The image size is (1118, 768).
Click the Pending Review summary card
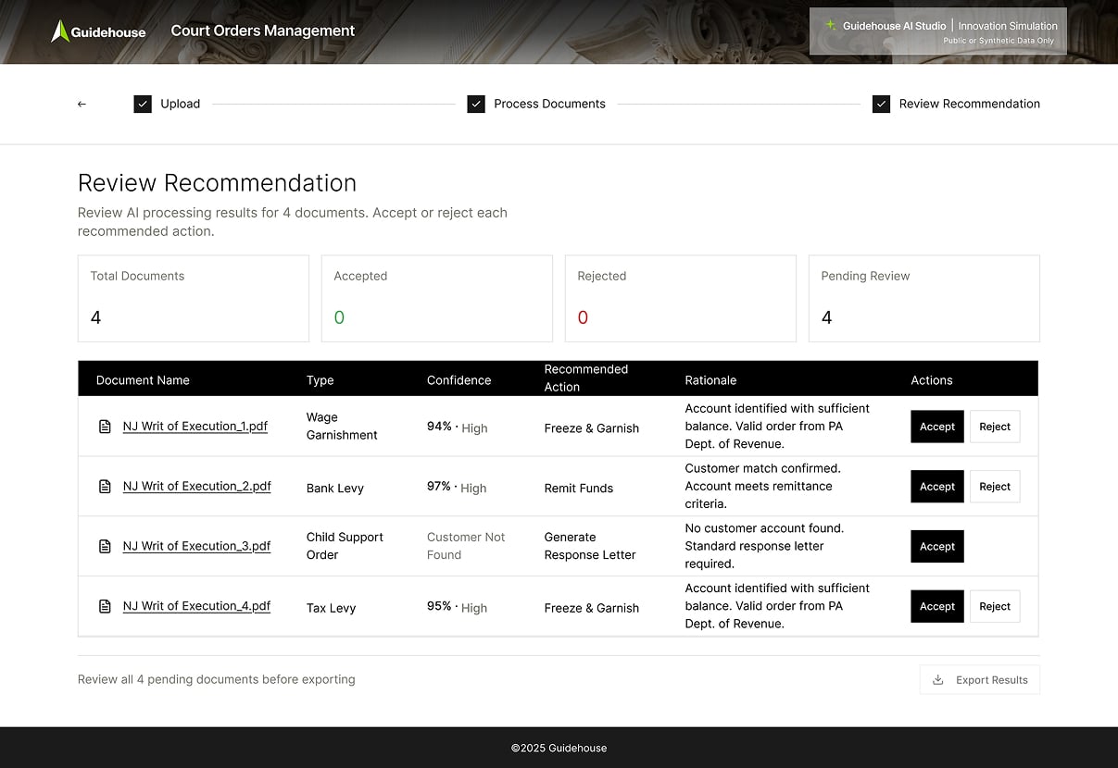pyautogui.click(x=923, y=298)
